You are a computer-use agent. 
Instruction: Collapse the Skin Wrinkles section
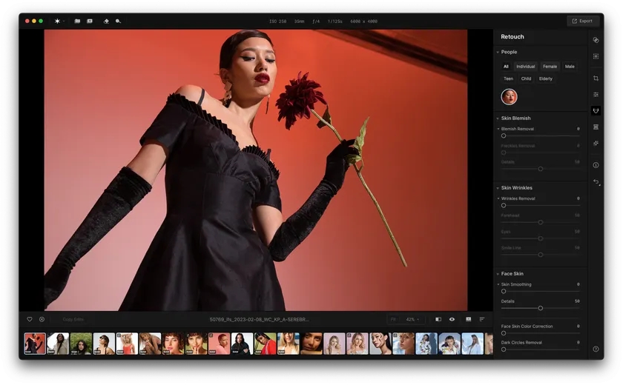pos(498,188)
